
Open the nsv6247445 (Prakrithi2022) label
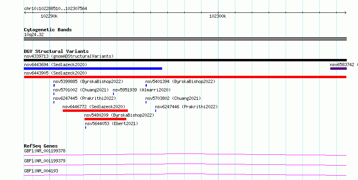tap(84, 98)
